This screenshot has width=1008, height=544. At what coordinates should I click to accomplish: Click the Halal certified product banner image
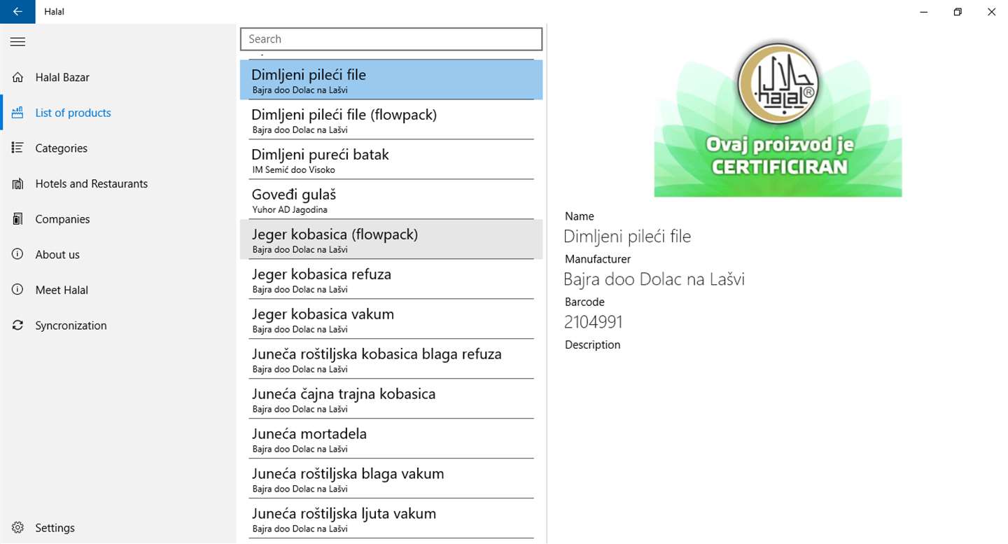(778, 116)
